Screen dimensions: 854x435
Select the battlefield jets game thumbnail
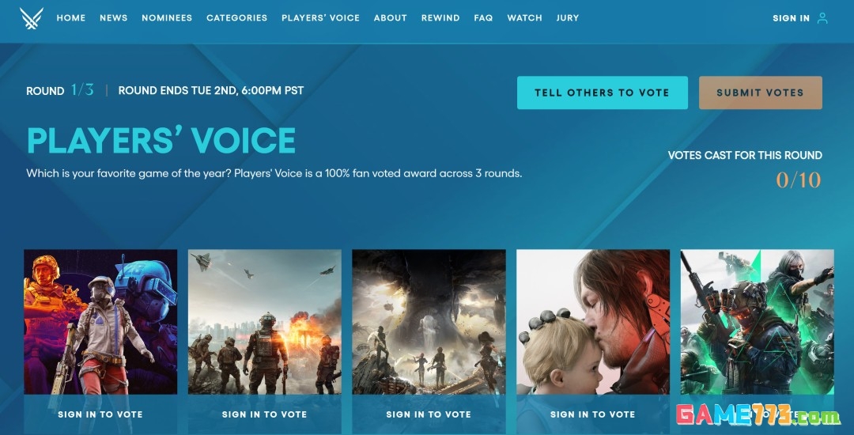tap(265, 322)
